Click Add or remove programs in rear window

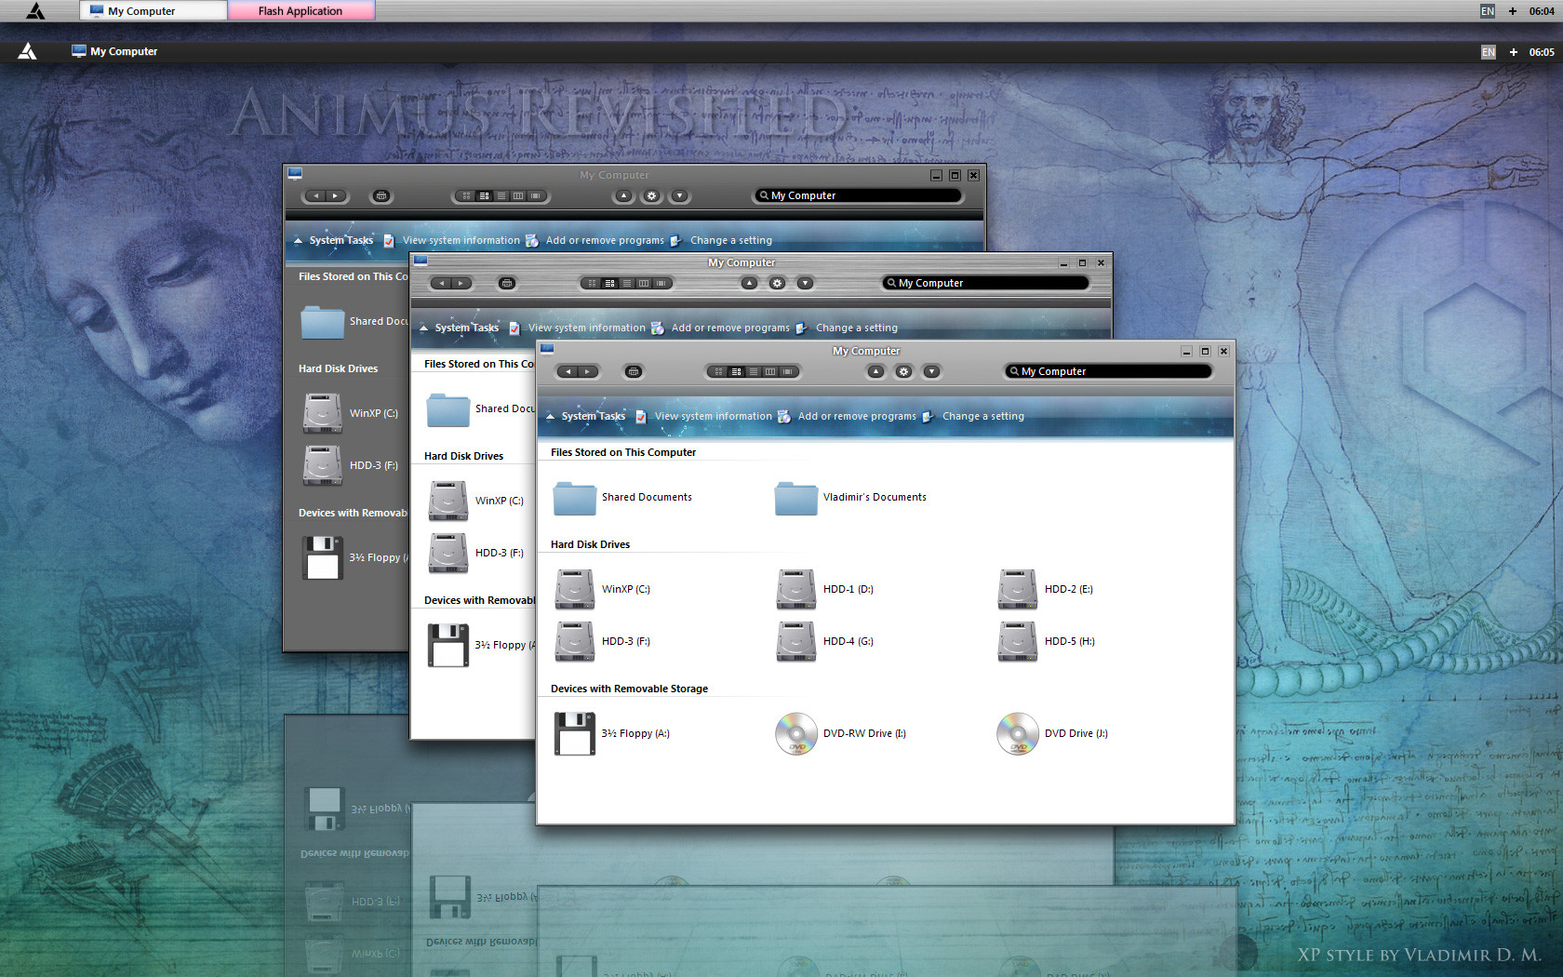[x=605, y=240]
